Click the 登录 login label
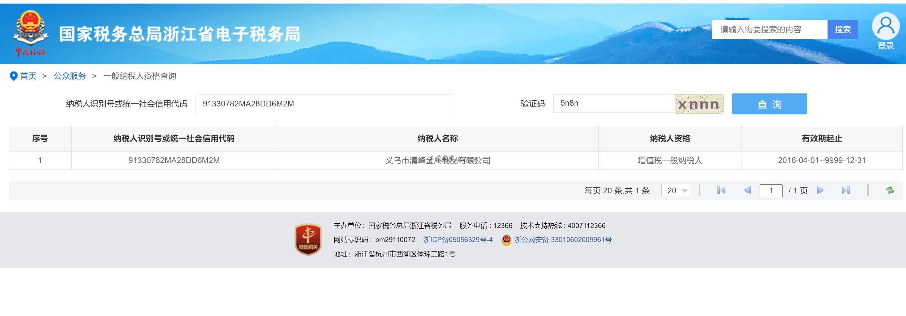This screenshot has height=316, width=906. (886, 46)
